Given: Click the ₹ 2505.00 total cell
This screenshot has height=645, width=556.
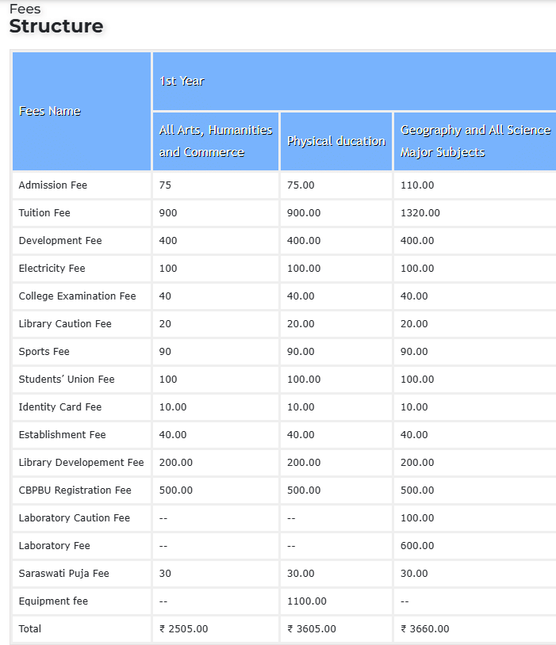Looking at the screenshot, I should coord(183,628).
